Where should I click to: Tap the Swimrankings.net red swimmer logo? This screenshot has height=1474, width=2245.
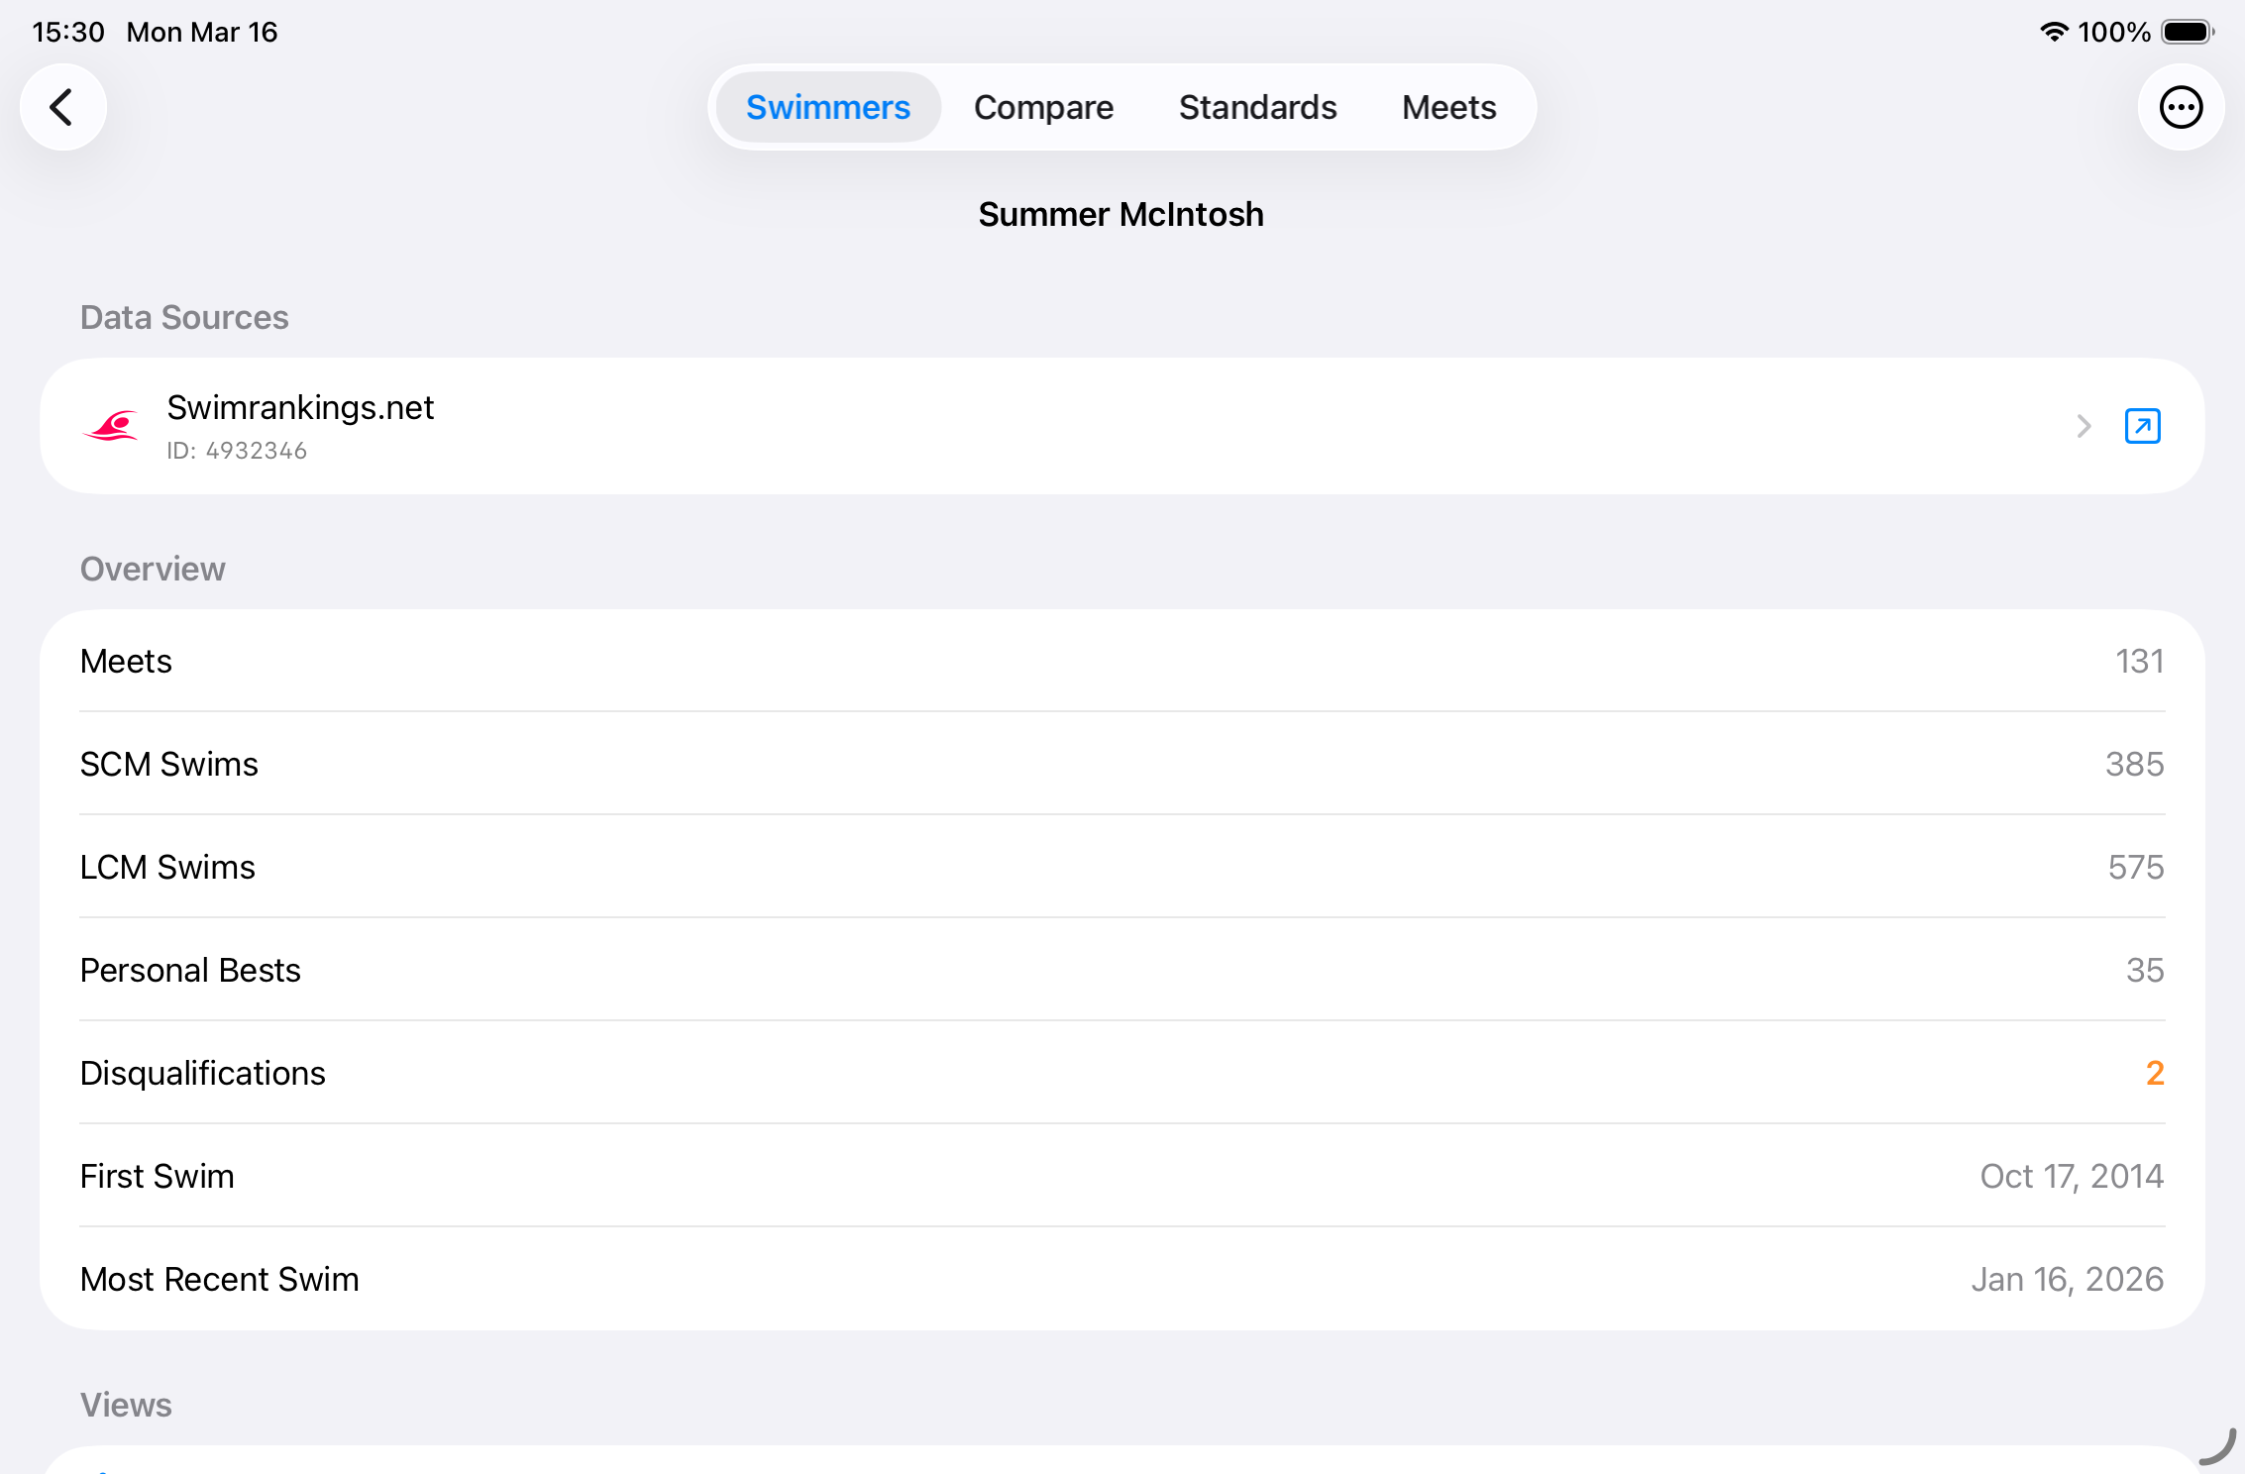click(x=111, y=426)
